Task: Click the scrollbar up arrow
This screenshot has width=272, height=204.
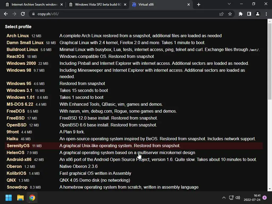Action: click(270, 21)
